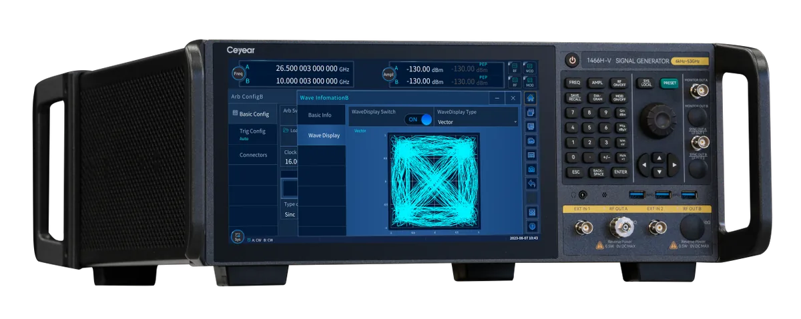Push the +/- sign key
This screenshot has width=801, height=319.
pyautogui.click(x=606, y=157)
